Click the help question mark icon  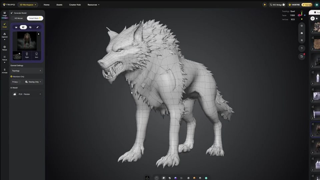(x=302, y=48)
